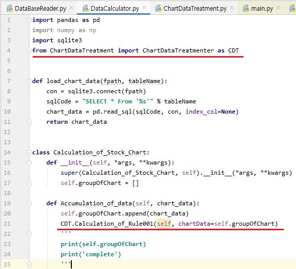Viewport: 296px width, 269px height.
Task: Click the "SELECT * From '%s'" string
Action: click(x=118, y=101)
